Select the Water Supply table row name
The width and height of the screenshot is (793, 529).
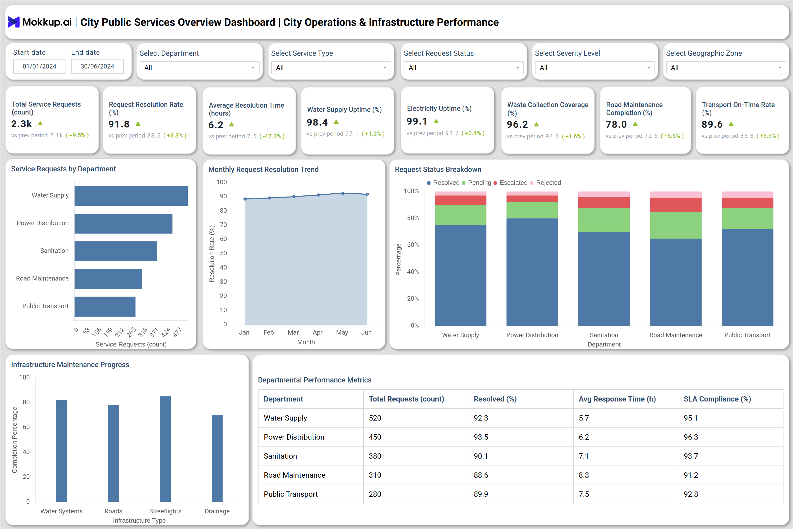pyautogui.click(x=285, y=418)
